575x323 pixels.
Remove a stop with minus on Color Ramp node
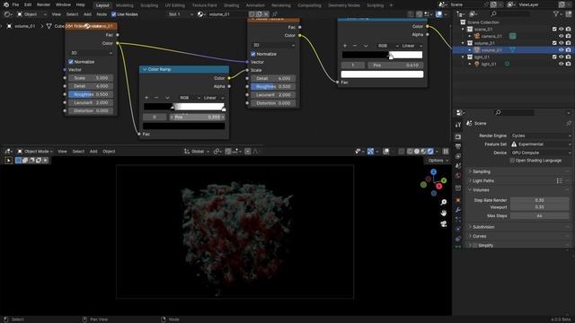pos(156,98)
